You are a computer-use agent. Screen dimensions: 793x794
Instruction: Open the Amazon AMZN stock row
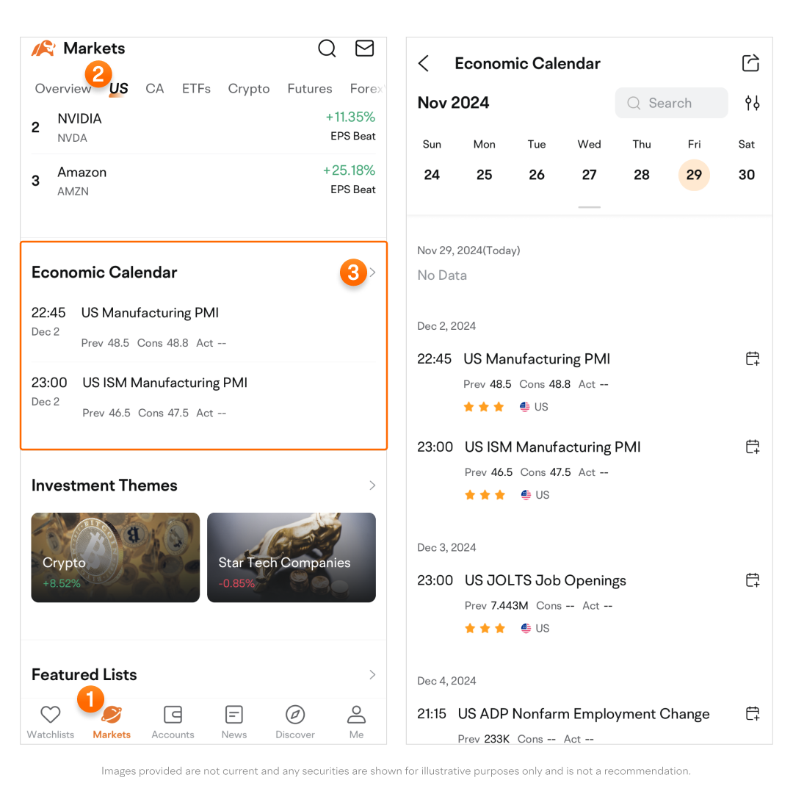203,181
